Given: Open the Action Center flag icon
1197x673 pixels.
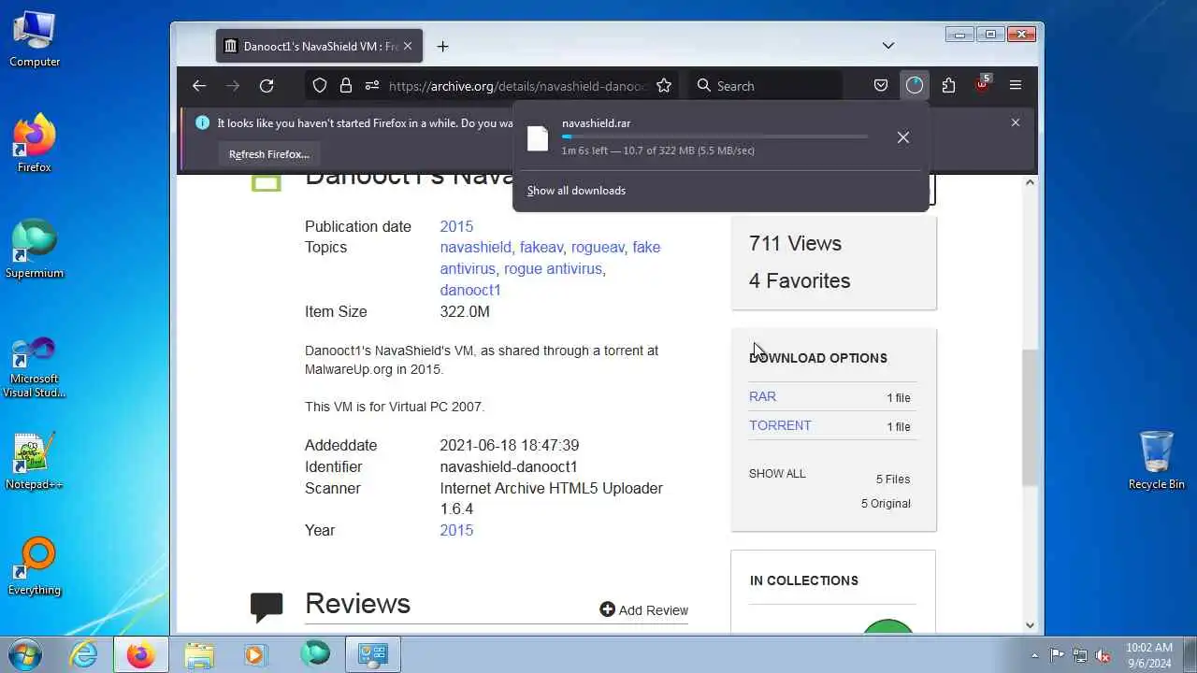Looking at the screenshot, I should click(1057, 655).
